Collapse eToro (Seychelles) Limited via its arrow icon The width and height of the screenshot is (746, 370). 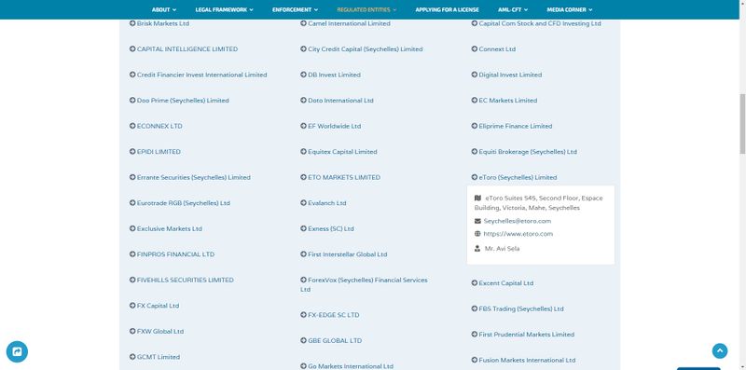475,177
